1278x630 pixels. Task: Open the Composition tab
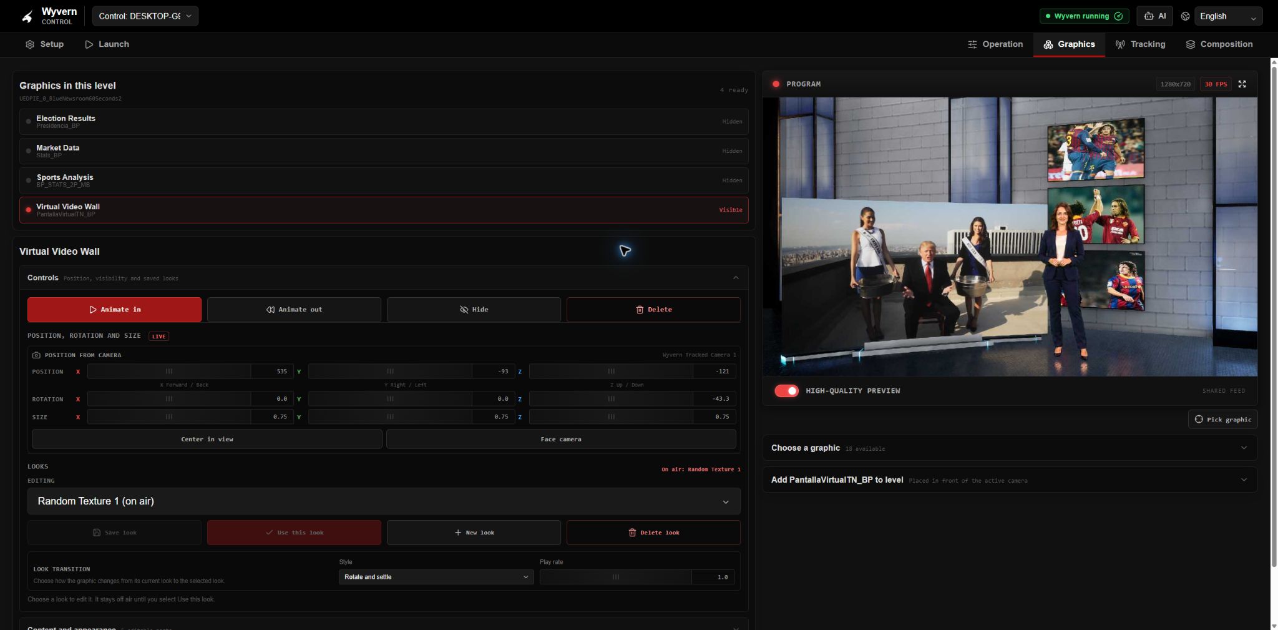(1219, 44)
